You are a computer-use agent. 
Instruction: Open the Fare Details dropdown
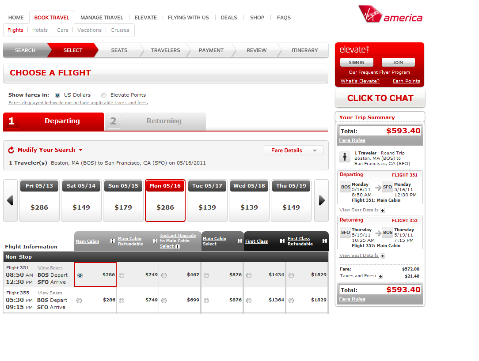[293, 150]
